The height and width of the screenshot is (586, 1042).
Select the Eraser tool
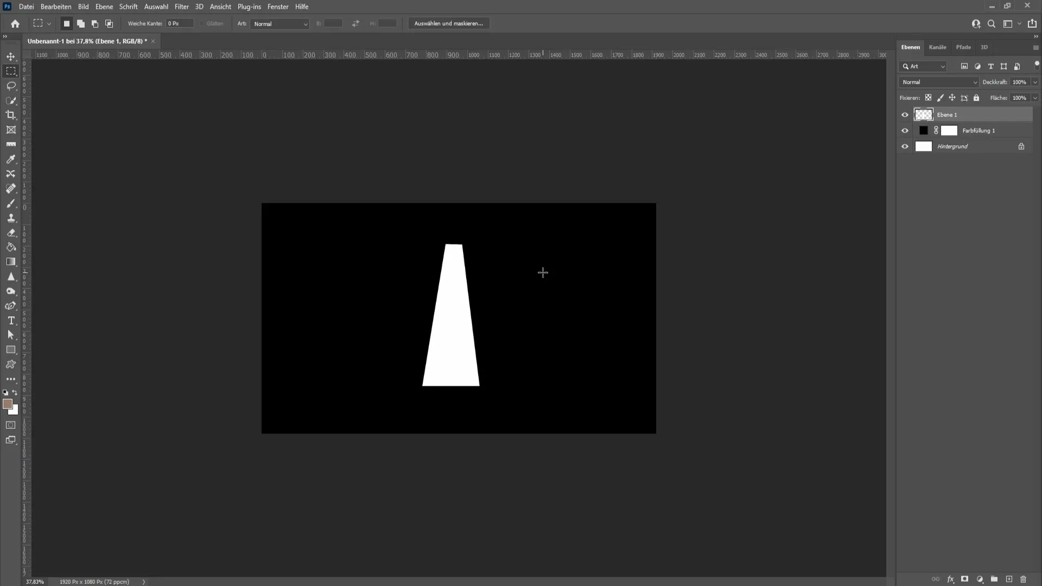click(x=11, y=233)
